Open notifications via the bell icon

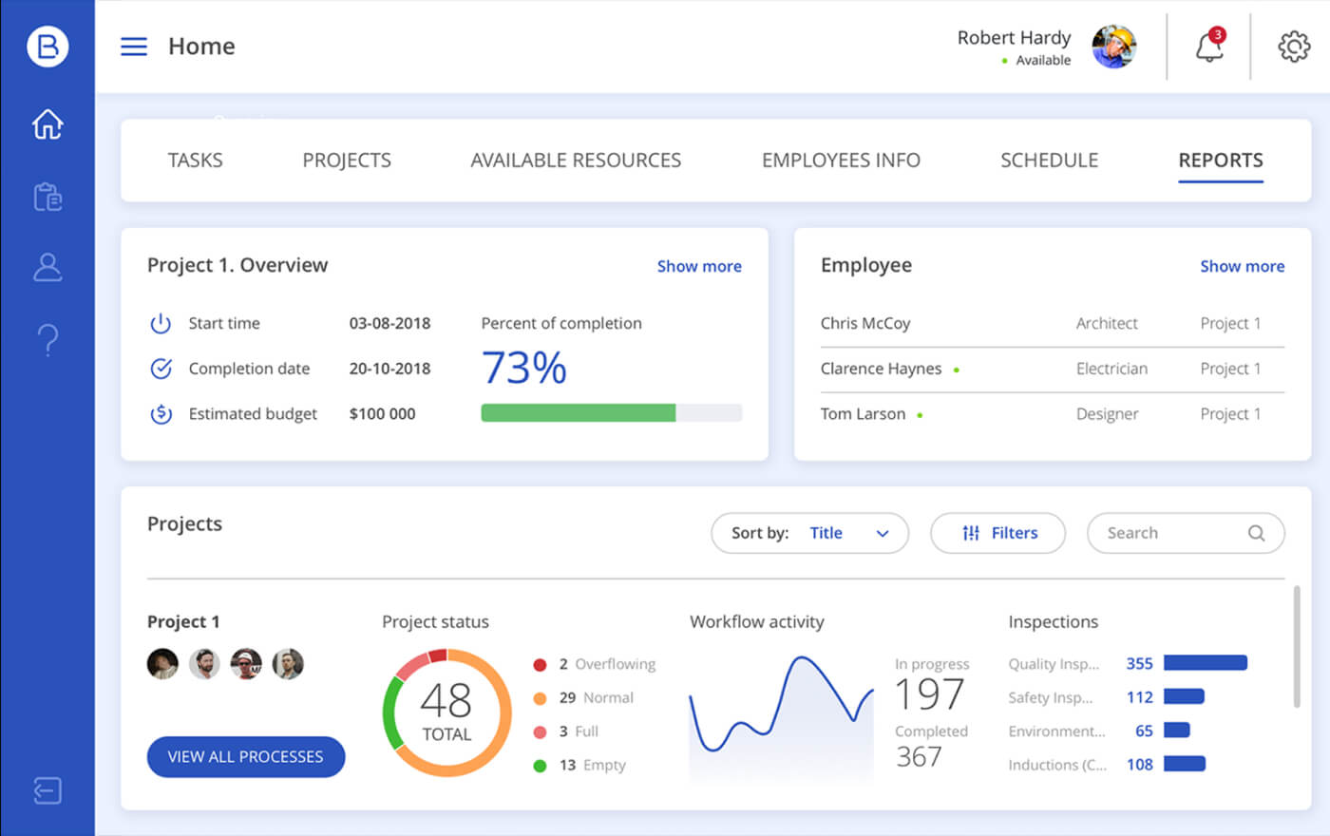[x=1208, y=49]
